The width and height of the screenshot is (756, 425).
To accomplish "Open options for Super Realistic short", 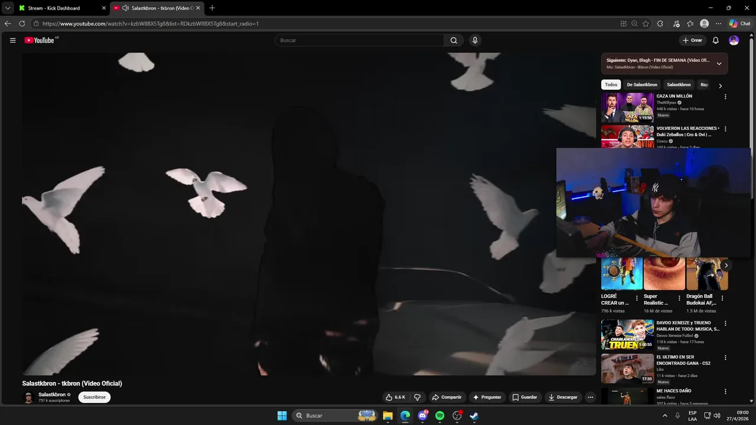I will point(679,298).
